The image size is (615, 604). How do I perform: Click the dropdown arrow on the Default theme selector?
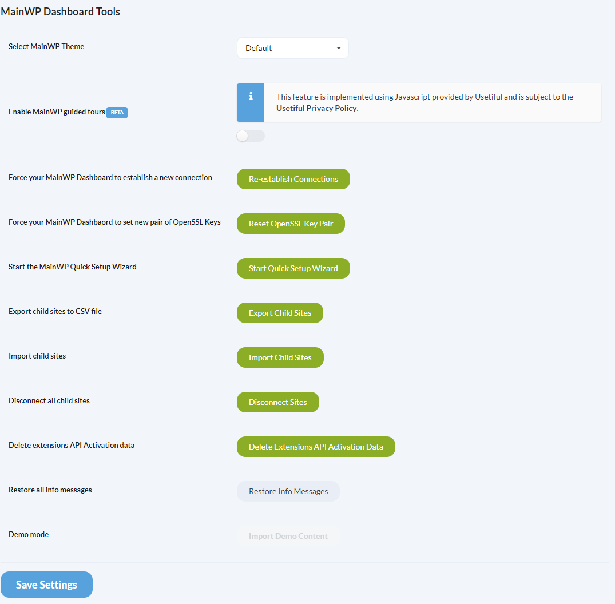coord(339,48)
